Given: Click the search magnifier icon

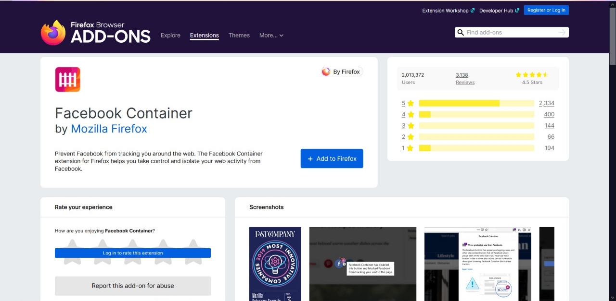Looking at the screenshot, I should (x=461, y=32).
